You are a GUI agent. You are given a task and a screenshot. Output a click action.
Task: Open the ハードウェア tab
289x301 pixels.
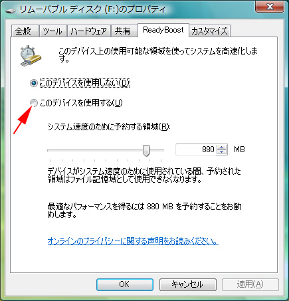point(88,31)
